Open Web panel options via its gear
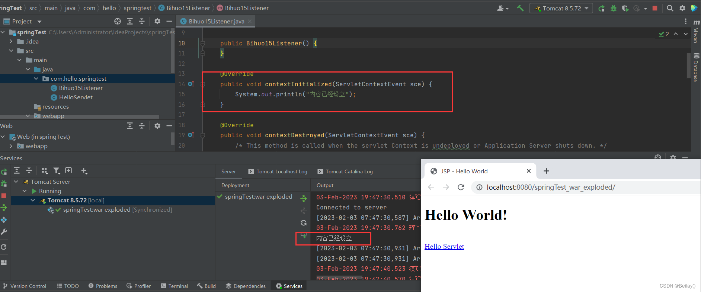The width and height of the screenshot is (701, 292). click(157, 126)
